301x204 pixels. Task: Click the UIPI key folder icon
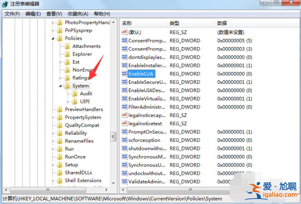[75, 101]
